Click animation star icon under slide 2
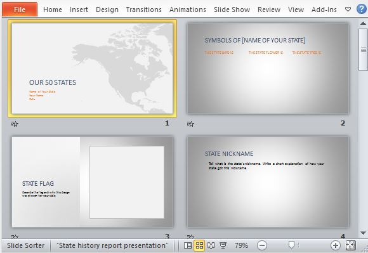This screenshot has width=368, height=253. pyautogui.click(x=190, y=124)
